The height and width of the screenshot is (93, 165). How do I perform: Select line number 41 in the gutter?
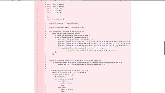pyautogui.click(x=38, y=71)
